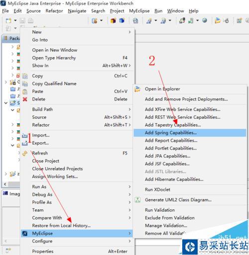The height and width of the screenshot is (255, 249).
Task: Expand the Compare With submenu arrow
Action: (129, 218)
